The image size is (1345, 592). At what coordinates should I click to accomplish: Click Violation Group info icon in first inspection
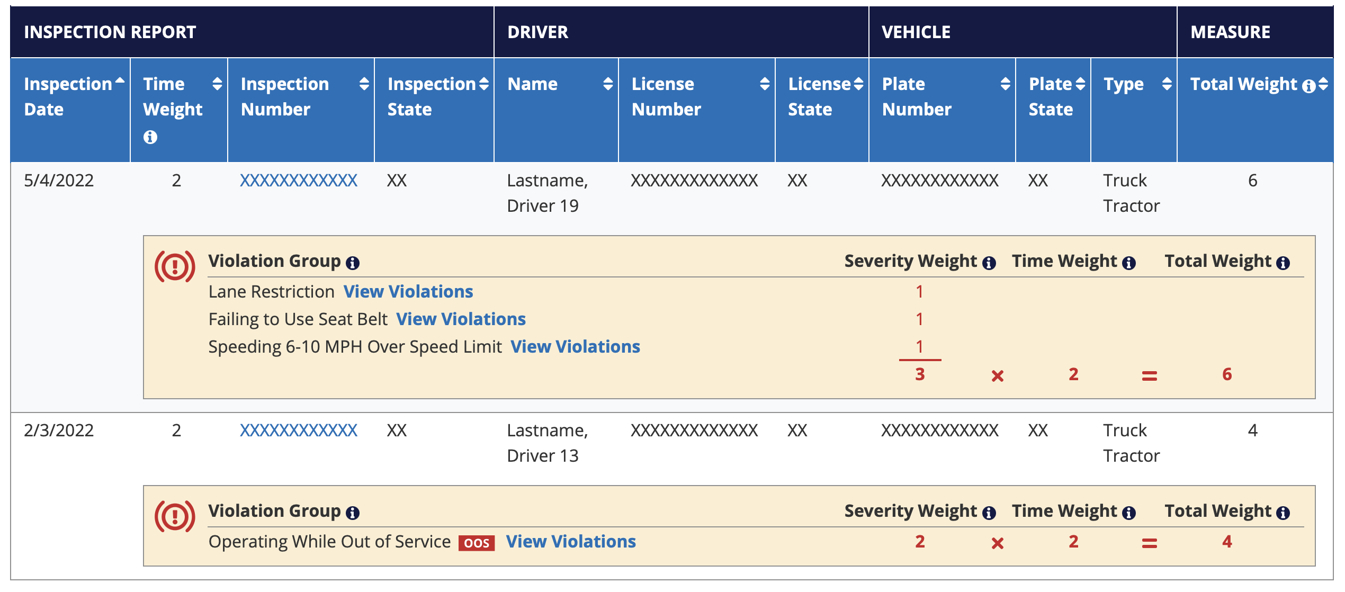[x=353, y=263]
